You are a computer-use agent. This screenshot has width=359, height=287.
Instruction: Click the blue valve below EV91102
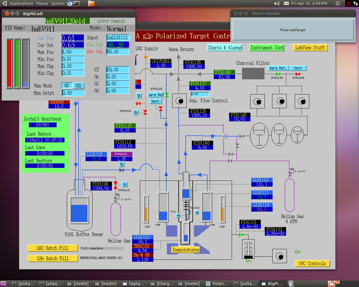pos(121,170)
